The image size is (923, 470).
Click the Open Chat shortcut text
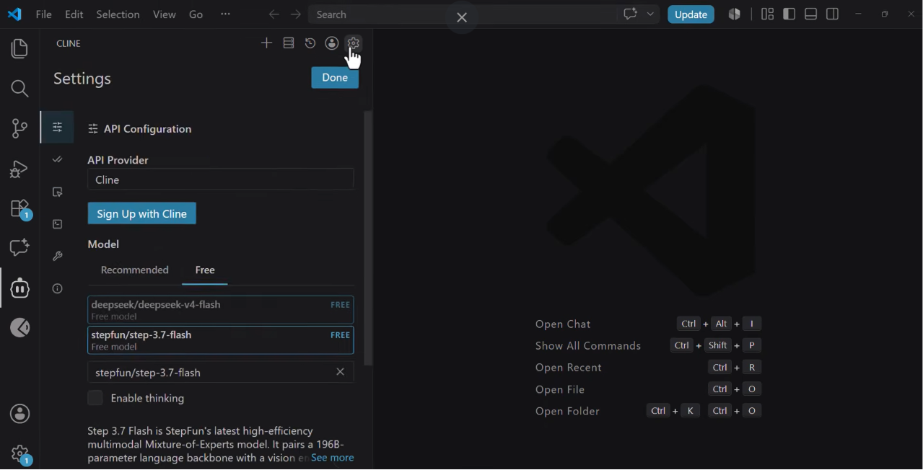tap(563, 324)
